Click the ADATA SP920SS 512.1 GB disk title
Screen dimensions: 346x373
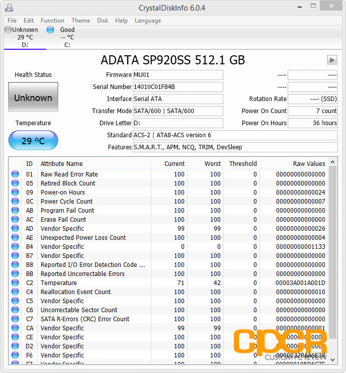(173, 60)
